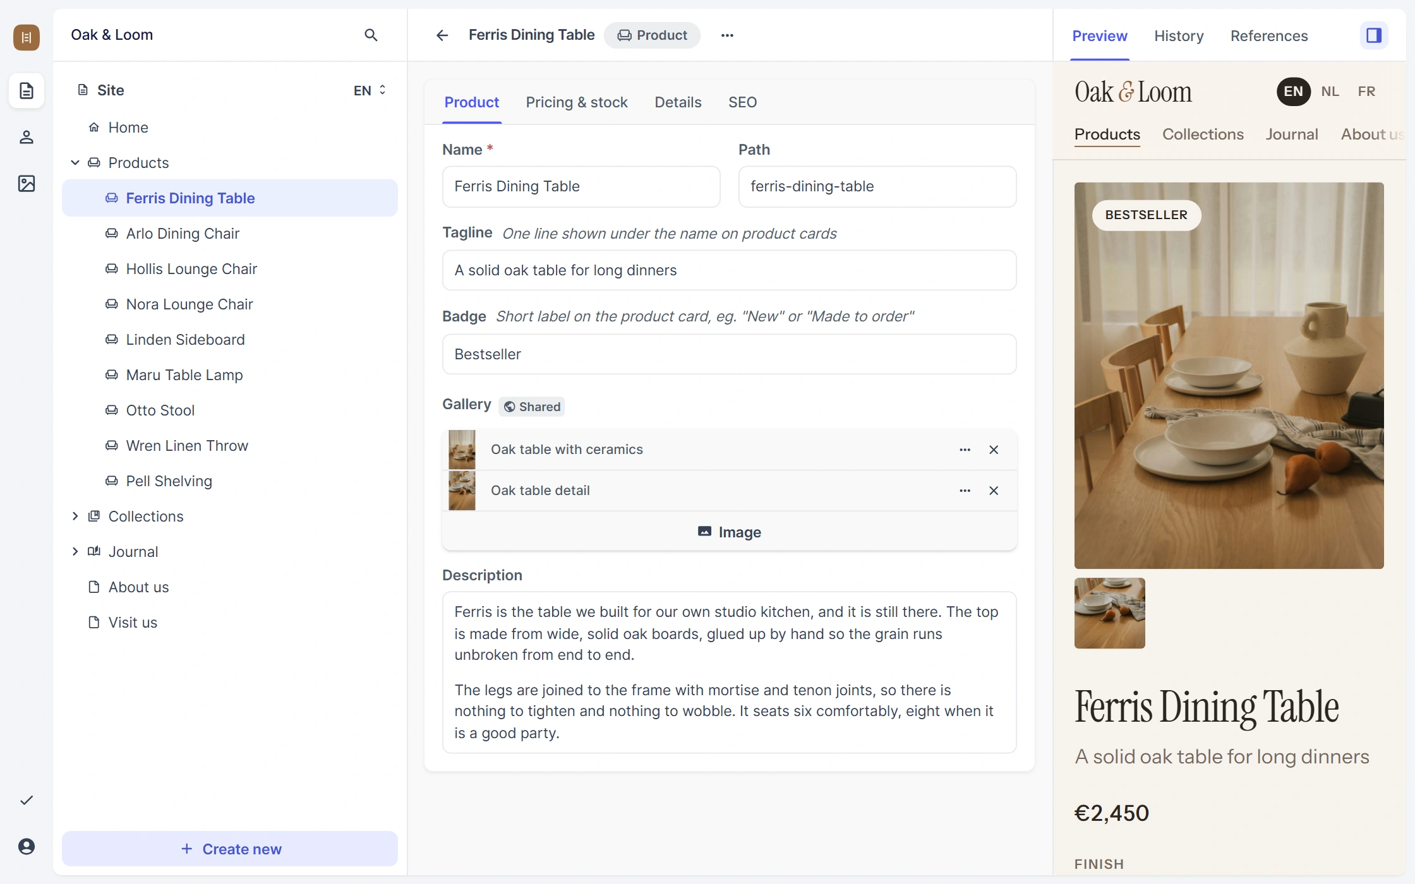
Task: Click the search icon beside Oak & Loom
Action: [x=371, y=35]
